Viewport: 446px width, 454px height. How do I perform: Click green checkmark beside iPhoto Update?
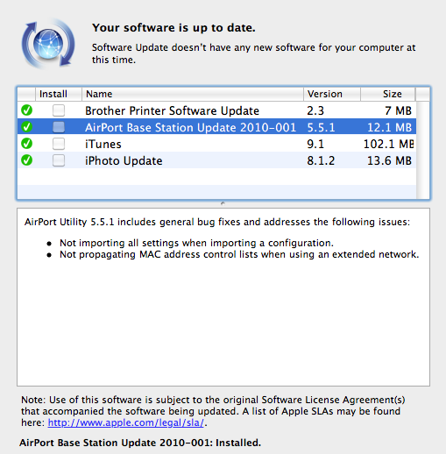point(26,160)
